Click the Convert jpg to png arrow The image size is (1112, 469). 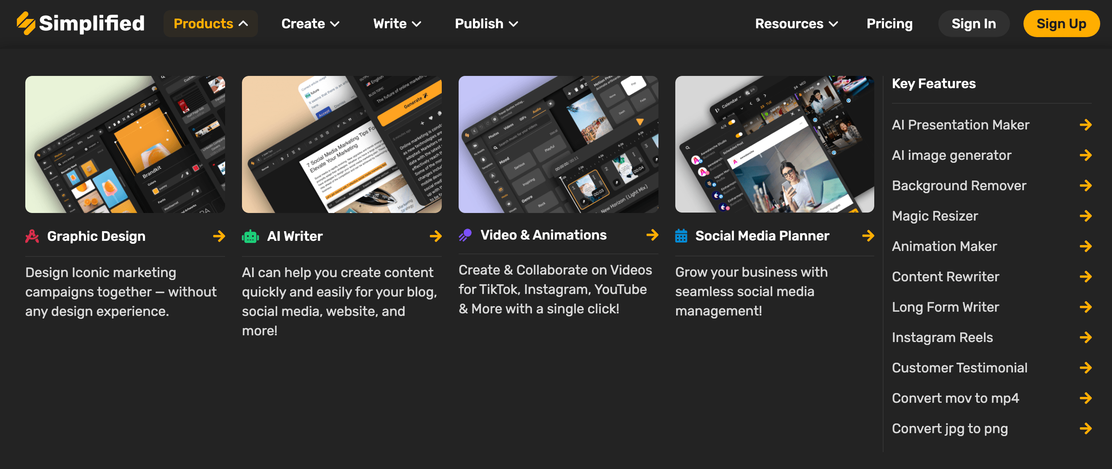1086,429
